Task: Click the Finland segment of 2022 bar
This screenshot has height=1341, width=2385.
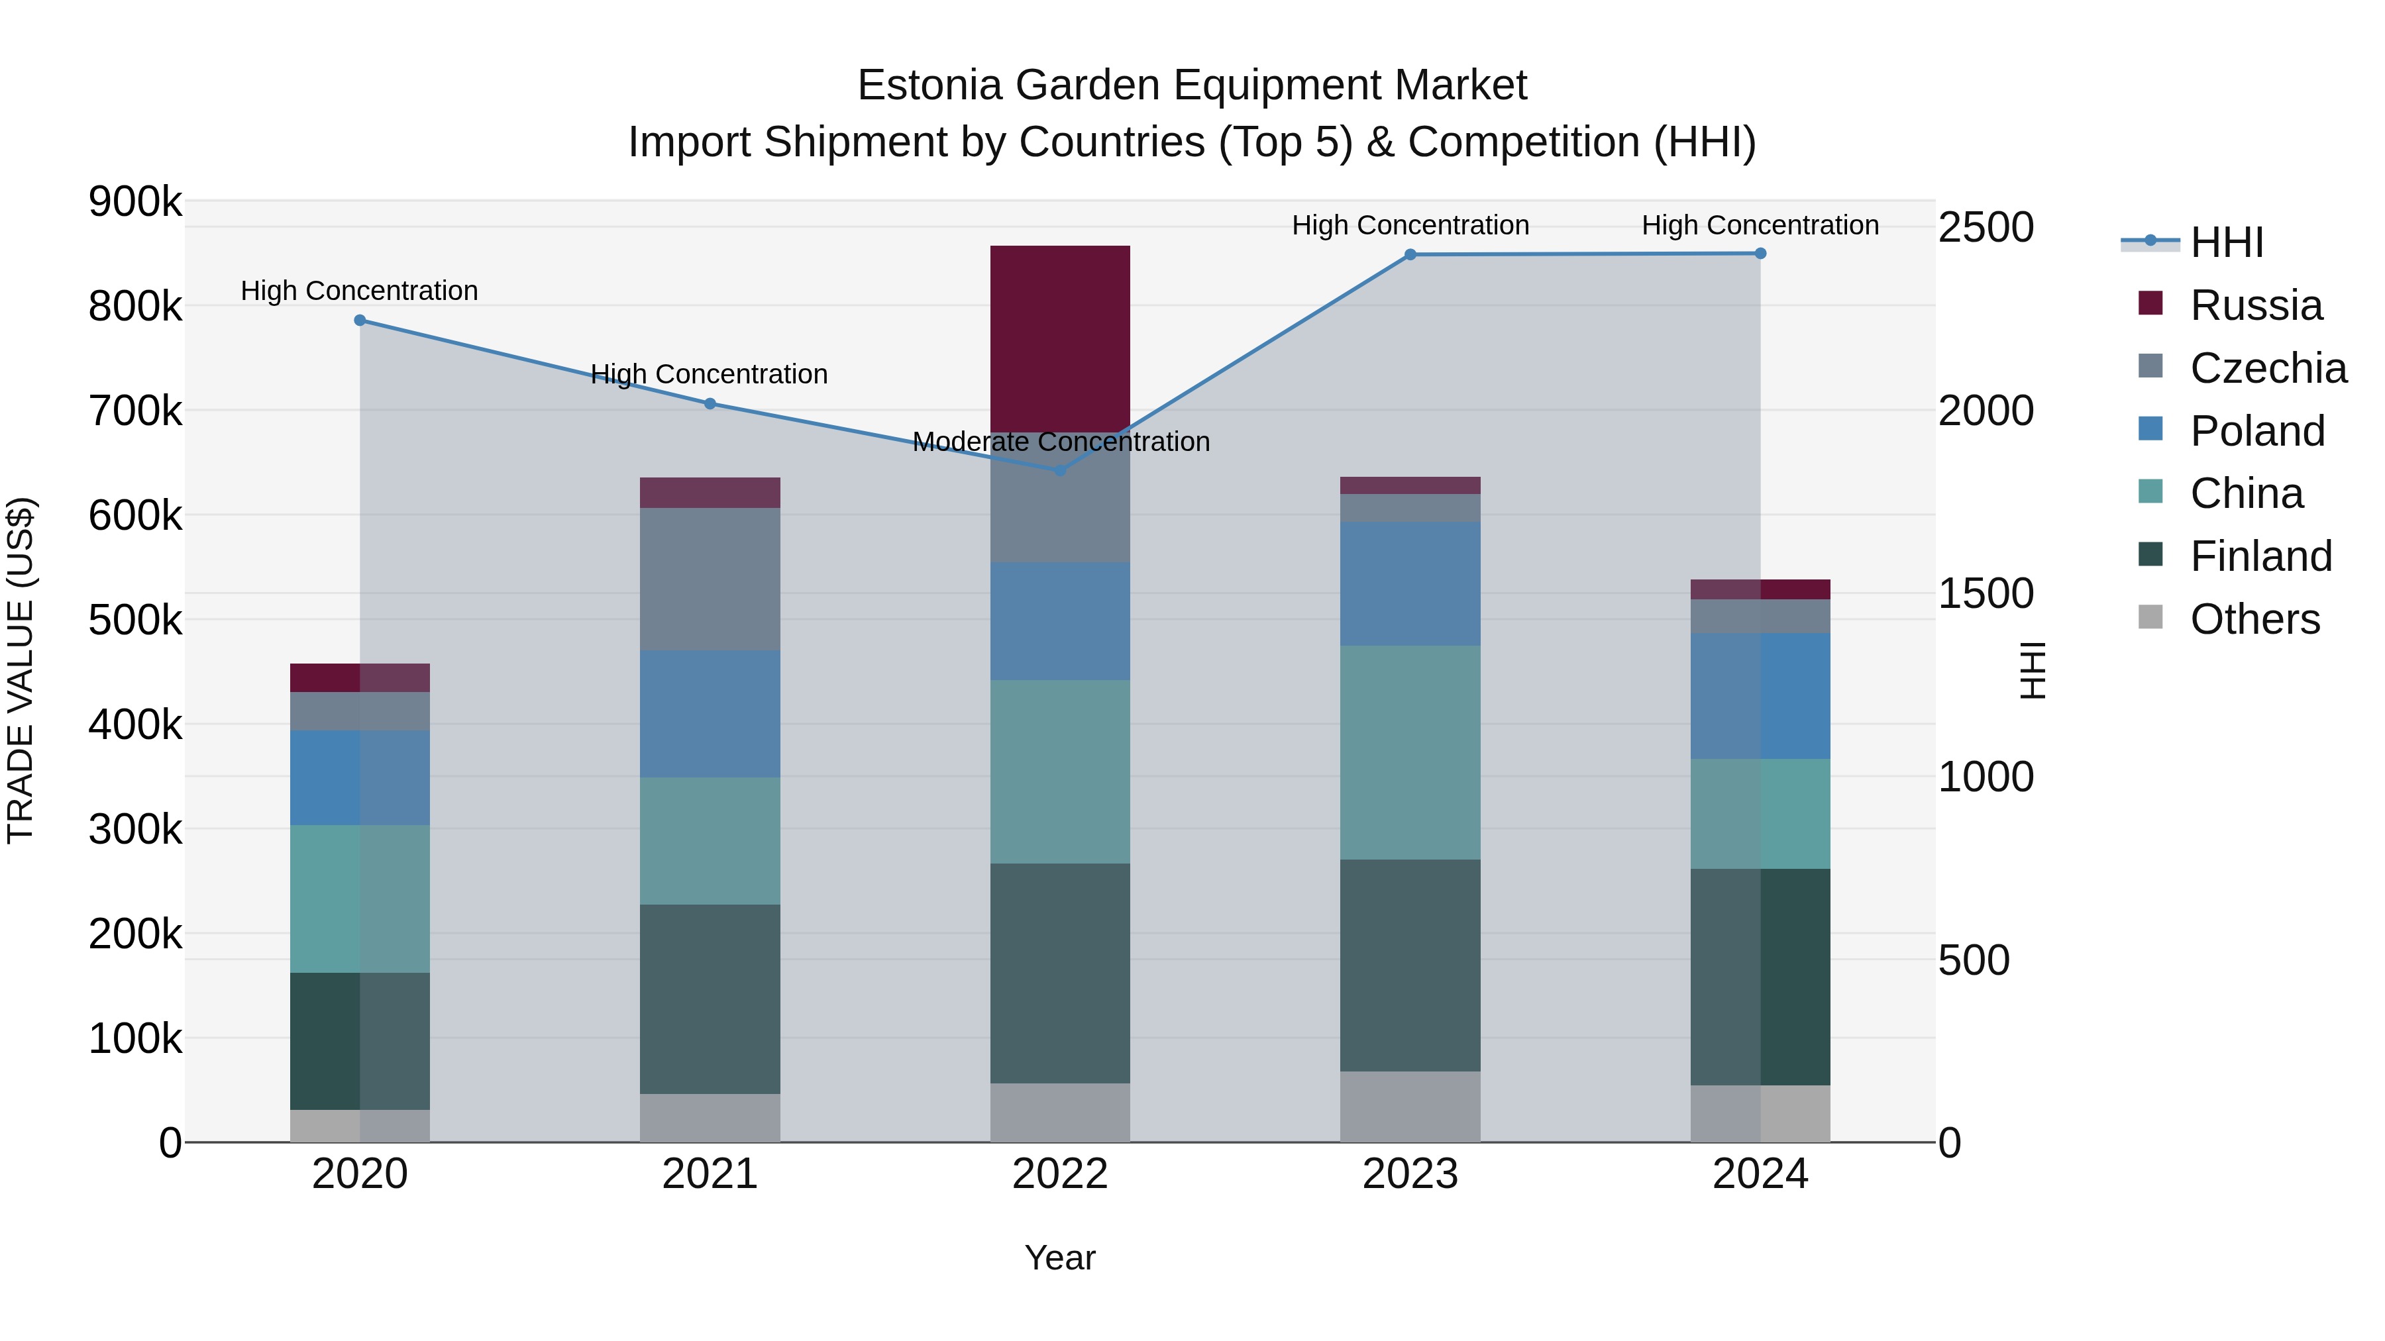Action: coord(1060,973)
